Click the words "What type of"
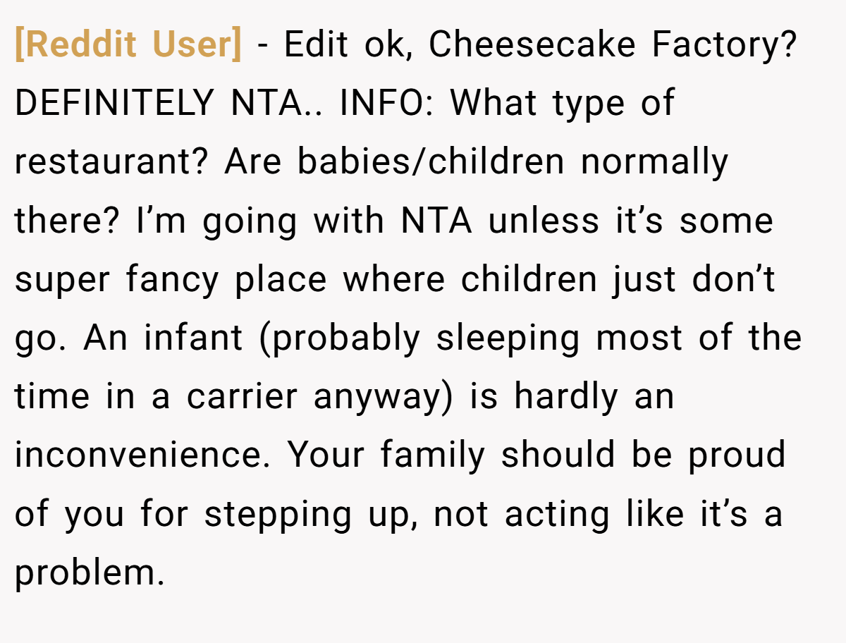The width and height of the screenshot is (846, 643). (x=563, y=105)
